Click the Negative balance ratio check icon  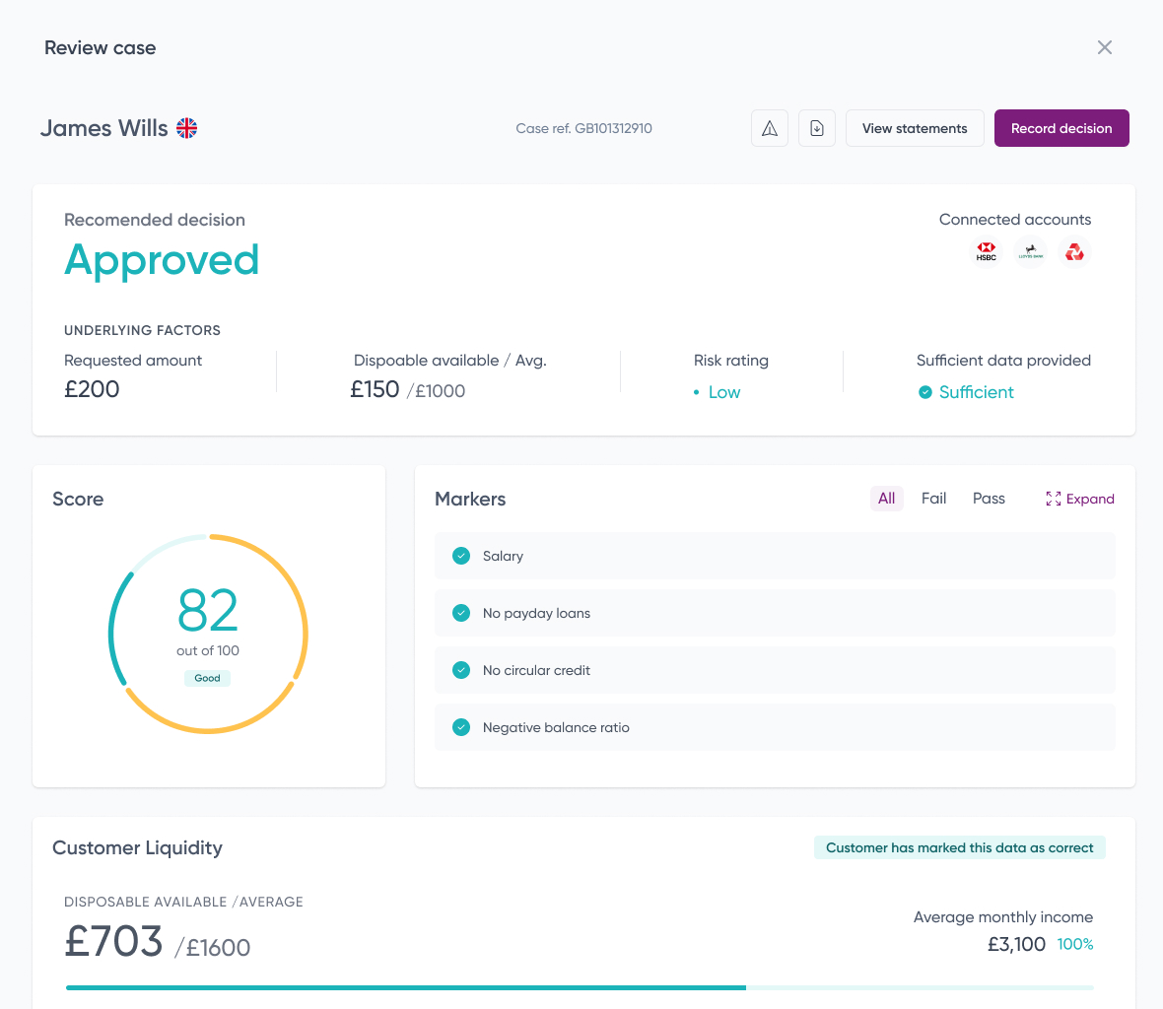(x=461, y=727)
